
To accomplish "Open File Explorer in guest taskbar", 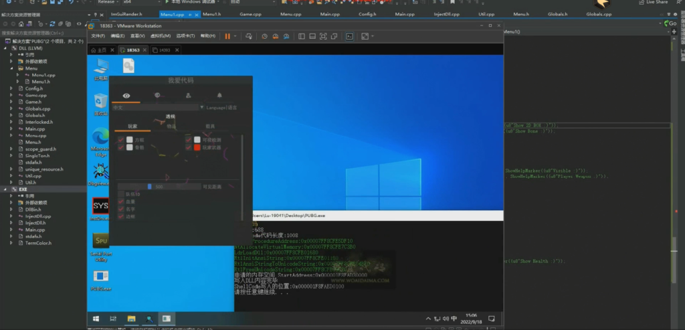I will tap(131, 319).
